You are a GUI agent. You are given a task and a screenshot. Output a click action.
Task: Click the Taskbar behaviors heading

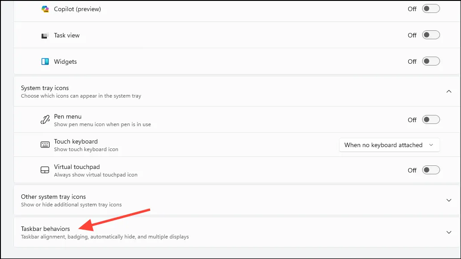click(45, 229)
